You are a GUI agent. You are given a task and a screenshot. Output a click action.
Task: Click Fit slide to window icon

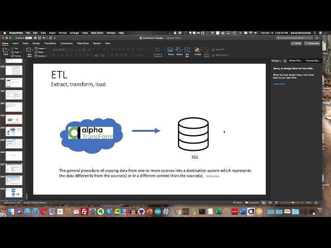pos(316,203)
